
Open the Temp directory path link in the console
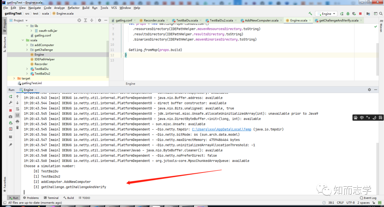point(222,129)
